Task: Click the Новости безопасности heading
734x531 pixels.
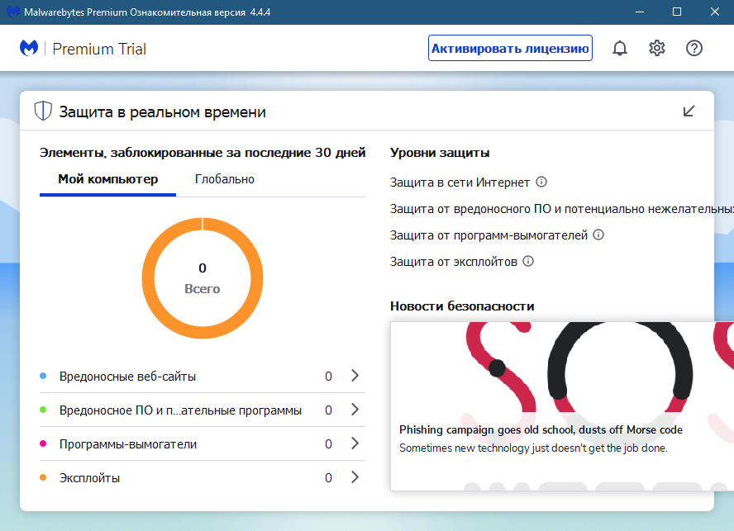Action: click(462, 306)
